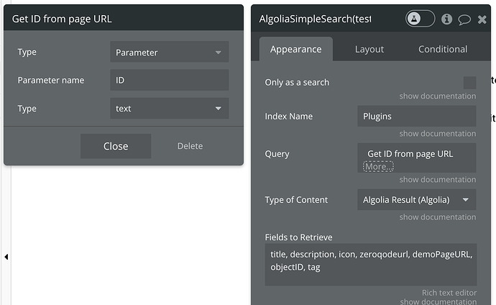
Task: Switch to the Layout tab
Action: 369,49
